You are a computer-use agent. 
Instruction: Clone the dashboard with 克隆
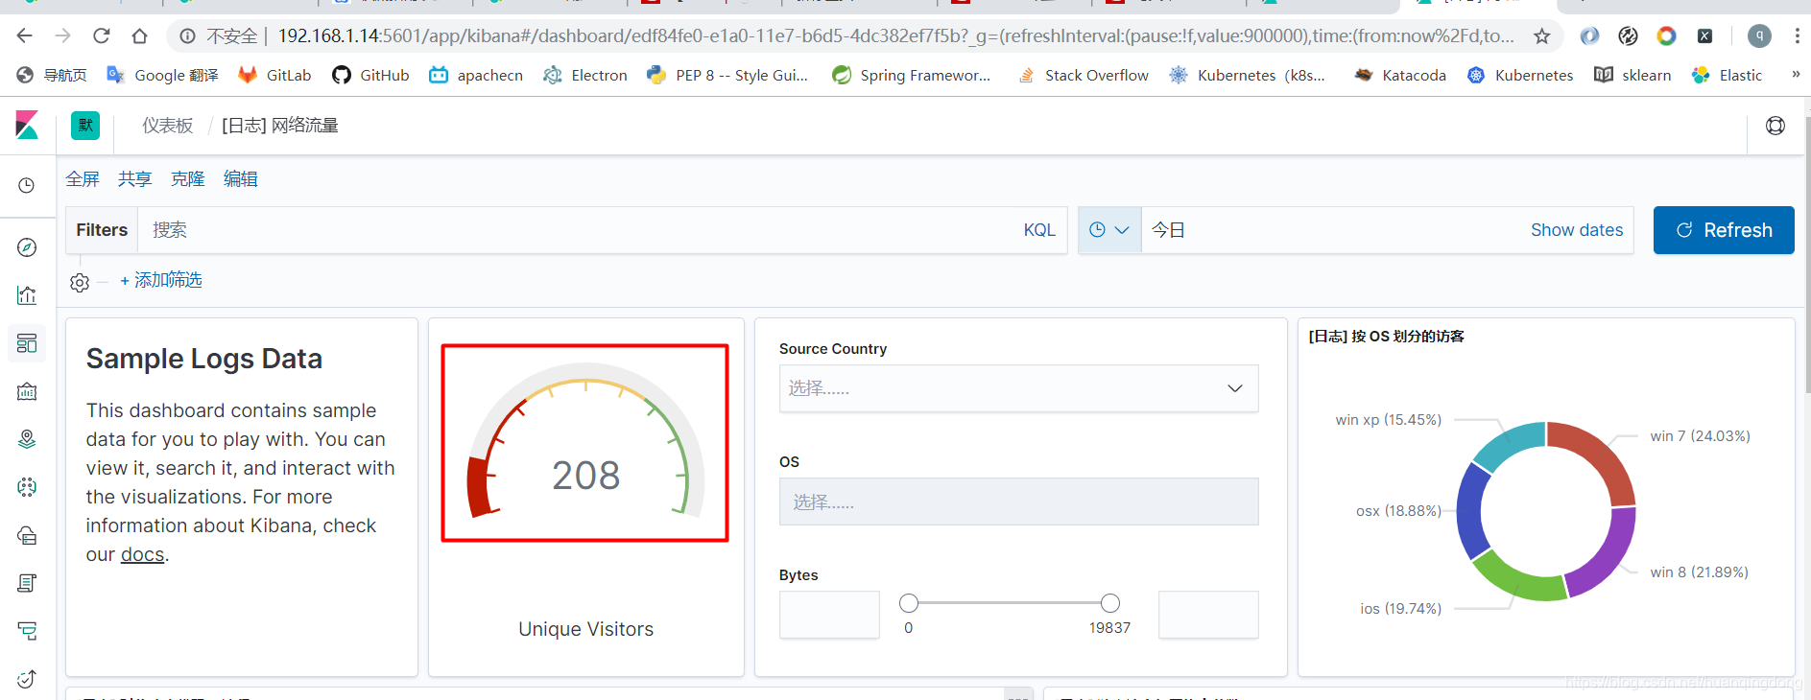tap(188, 179)
